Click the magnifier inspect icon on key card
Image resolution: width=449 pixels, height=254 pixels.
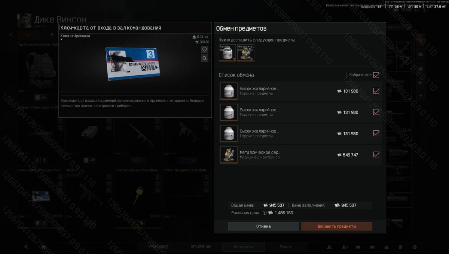[x=205, y=58]
